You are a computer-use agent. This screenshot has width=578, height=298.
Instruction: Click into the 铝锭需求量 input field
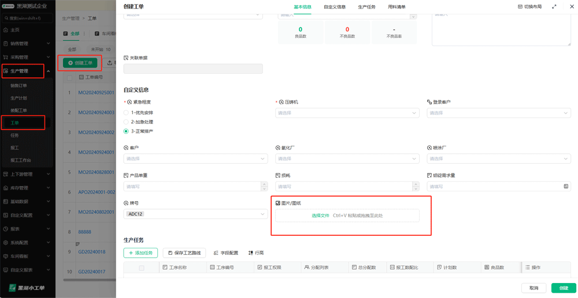coord(499,187)
